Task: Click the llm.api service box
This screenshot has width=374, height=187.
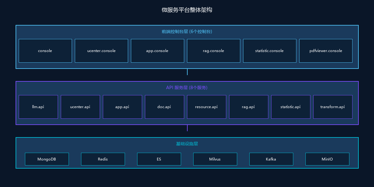Action: pos(38,107)
